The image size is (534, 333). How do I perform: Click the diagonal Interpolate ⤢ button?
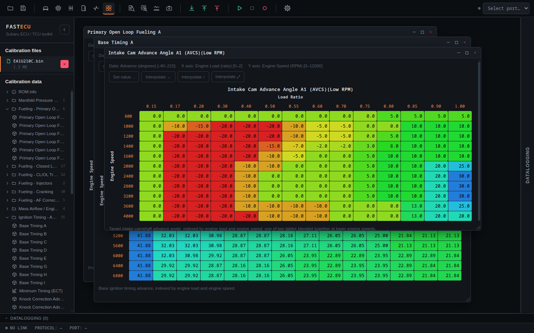(228, 77)
